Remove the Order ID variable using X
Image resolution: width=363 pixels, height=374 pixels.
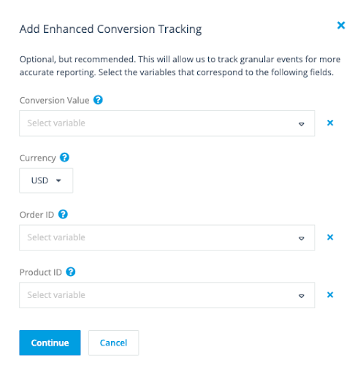click(330, 237)
